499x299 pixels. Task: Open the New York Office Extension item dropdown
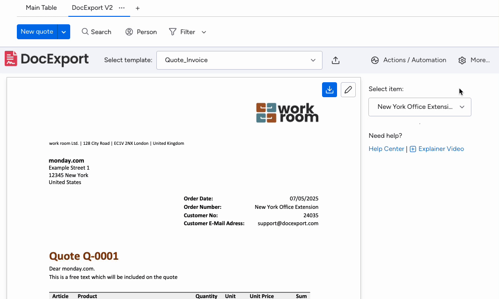click(x=420, y=107)
